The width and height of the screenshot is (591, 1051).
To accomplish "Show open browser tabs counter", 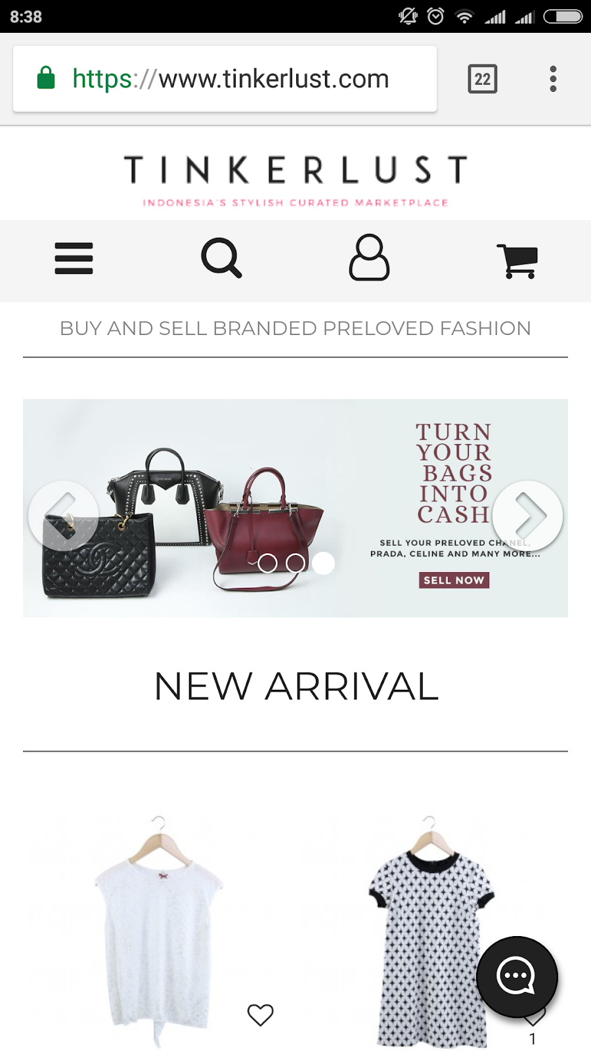I will 483,79.
